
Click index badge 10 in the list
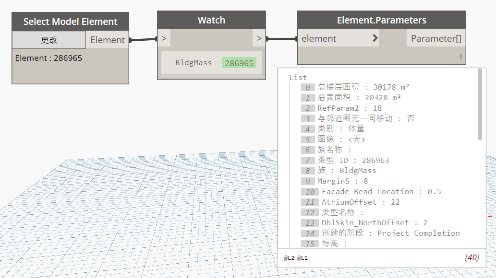click(x=310, y=192)
